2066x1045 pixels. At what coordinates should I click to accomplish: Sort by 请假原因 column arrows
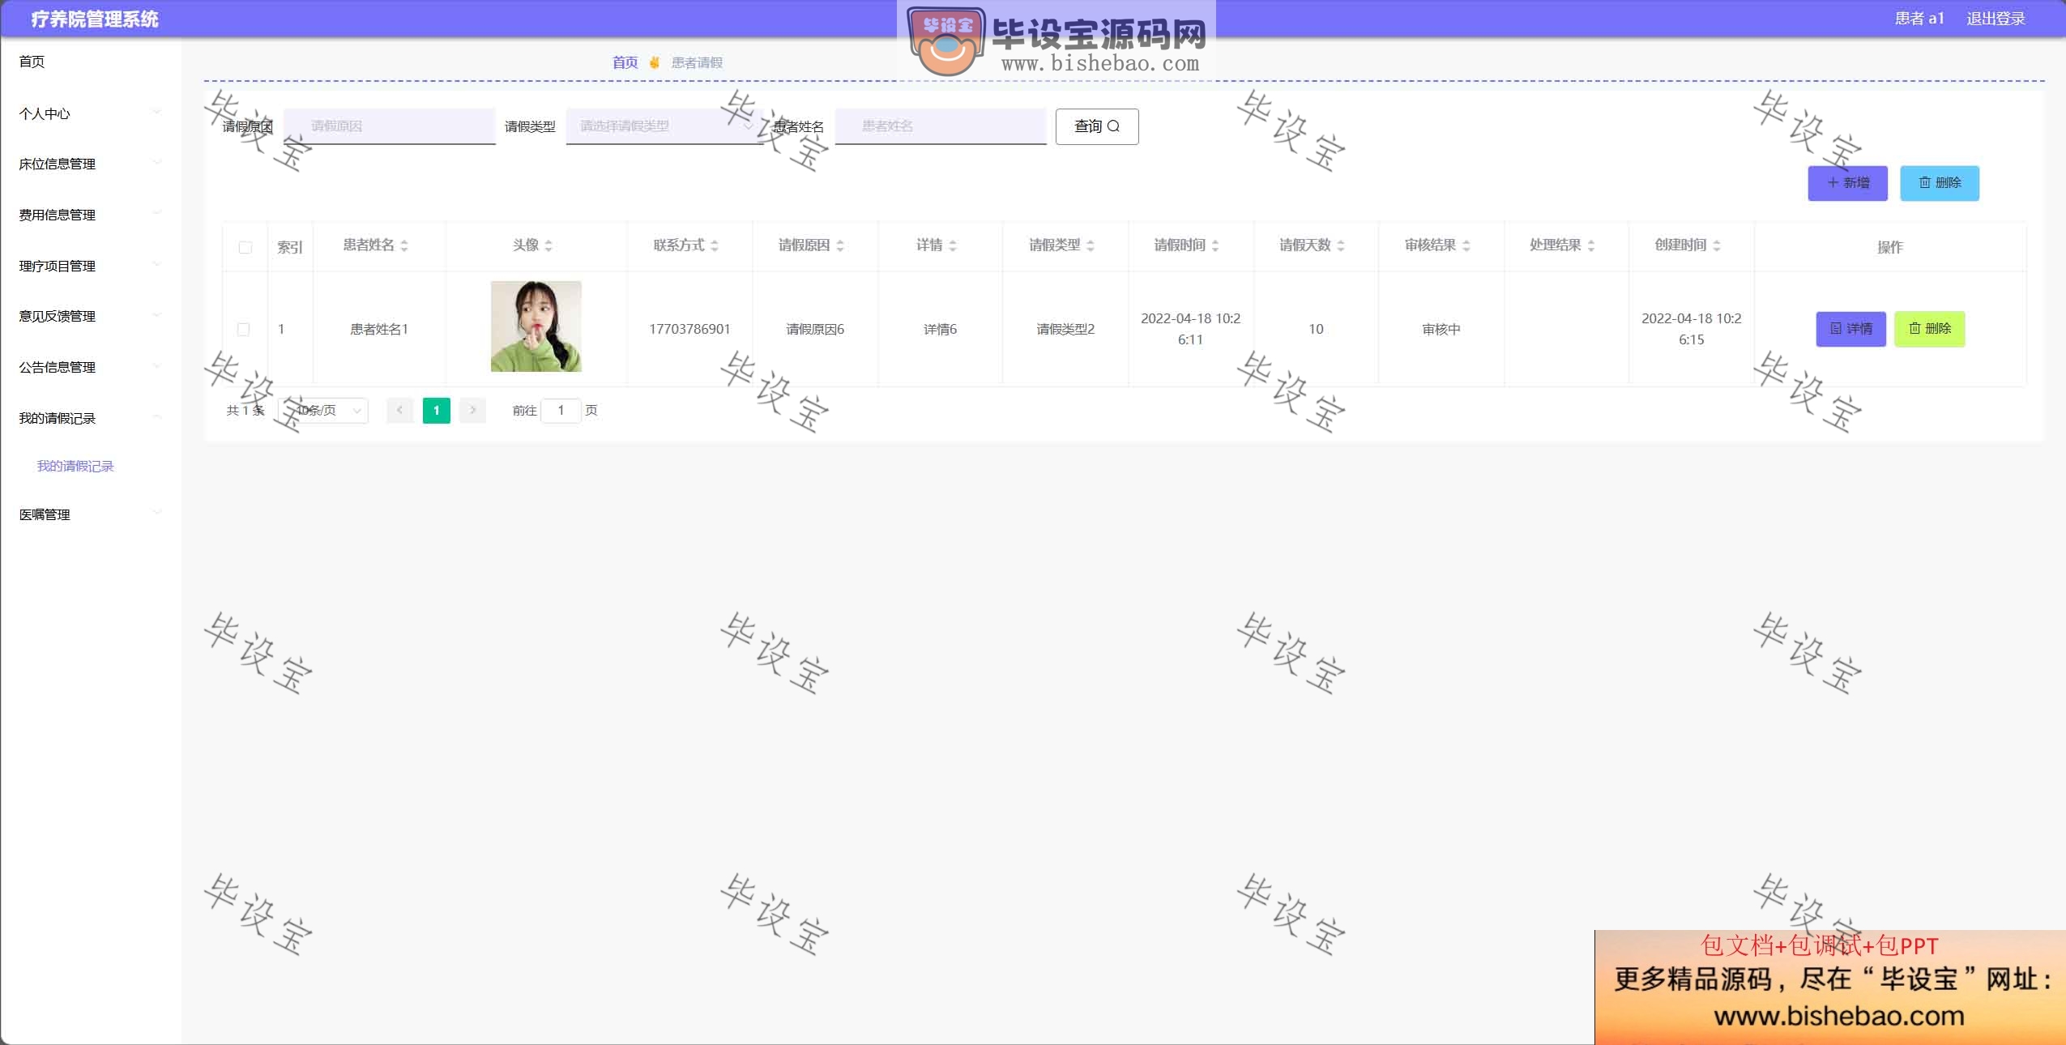840,245
